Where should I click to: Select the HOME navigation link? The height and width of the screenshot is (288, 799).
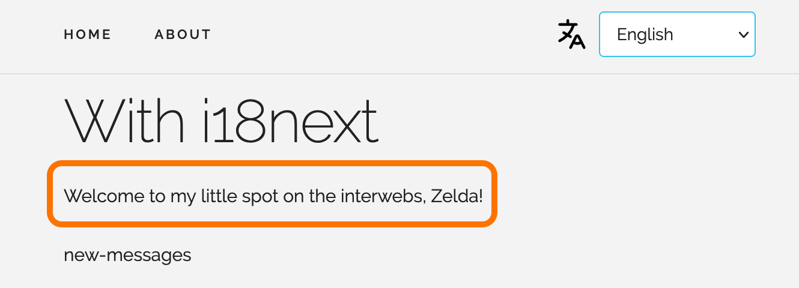(88, 35)
